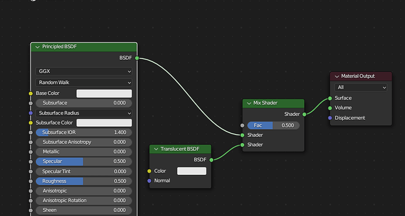This screenshot has height=216, width=405.
Task: Open the All target dropdown in Material Output
Action: 361,87
